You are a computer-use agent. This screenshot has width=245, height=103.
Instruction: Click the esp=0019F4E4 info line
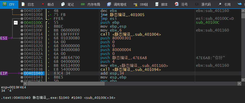(13, 87)
